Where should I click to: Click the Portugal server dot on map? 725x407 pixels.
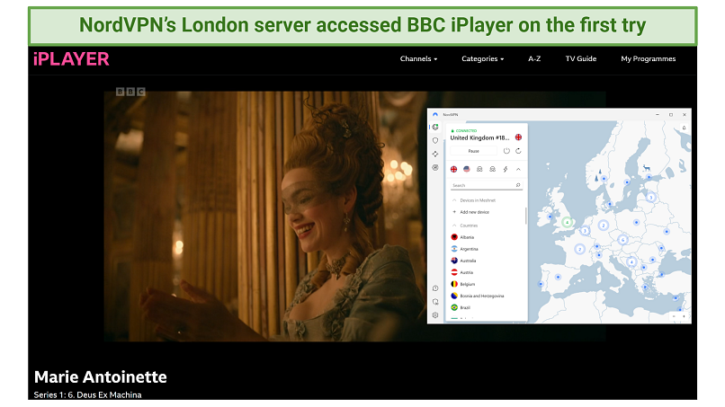pos(541,284)
